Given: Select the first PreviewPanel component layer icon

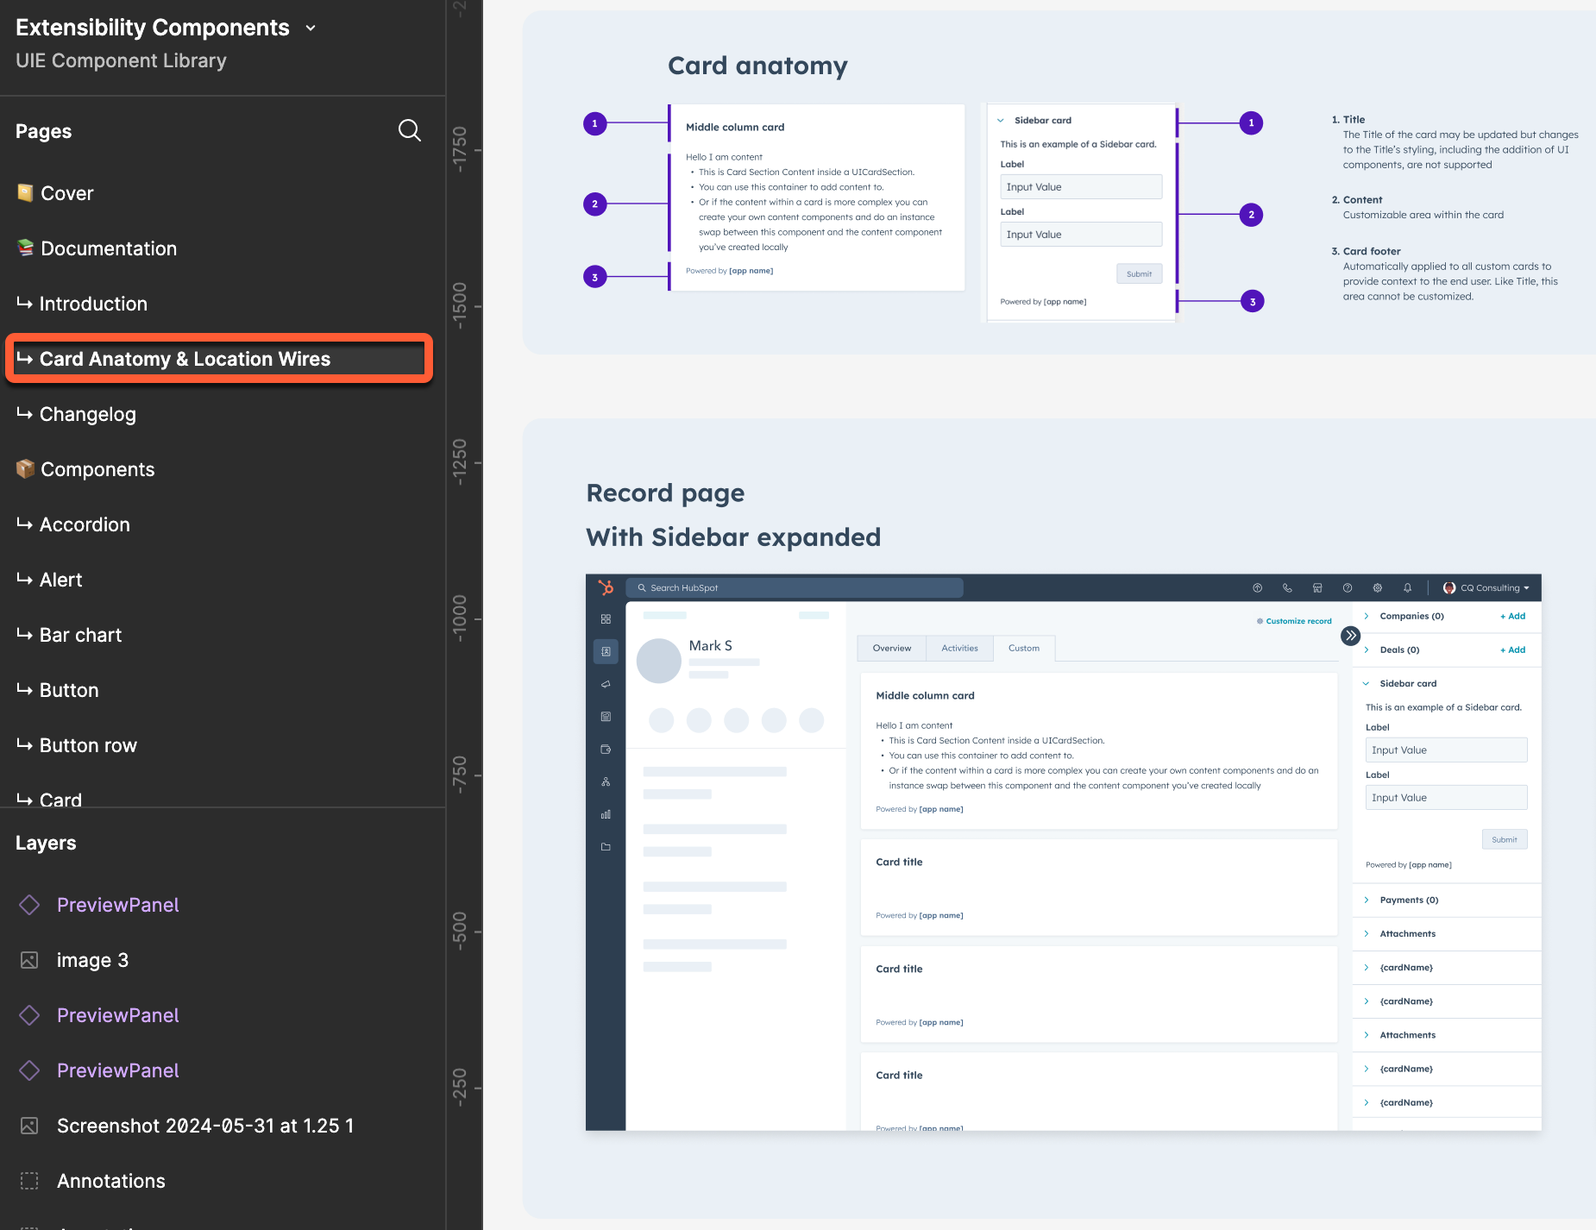Looking at the screenshot, I should 29,905.
